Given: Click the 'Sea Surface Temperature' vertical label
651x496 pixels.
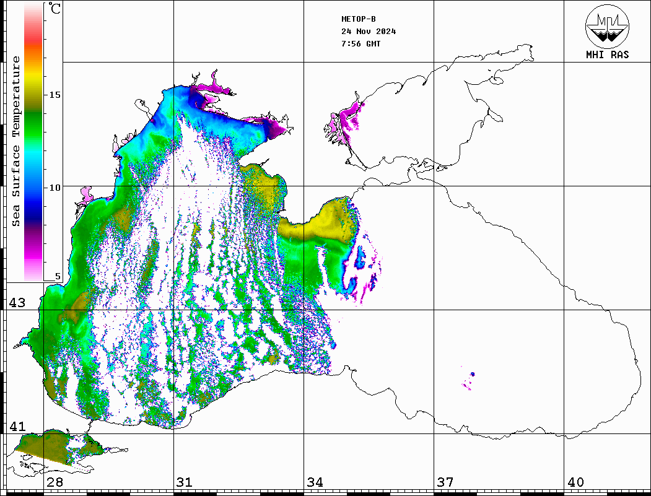Looking at the screenshot, I should pos(15,141).
